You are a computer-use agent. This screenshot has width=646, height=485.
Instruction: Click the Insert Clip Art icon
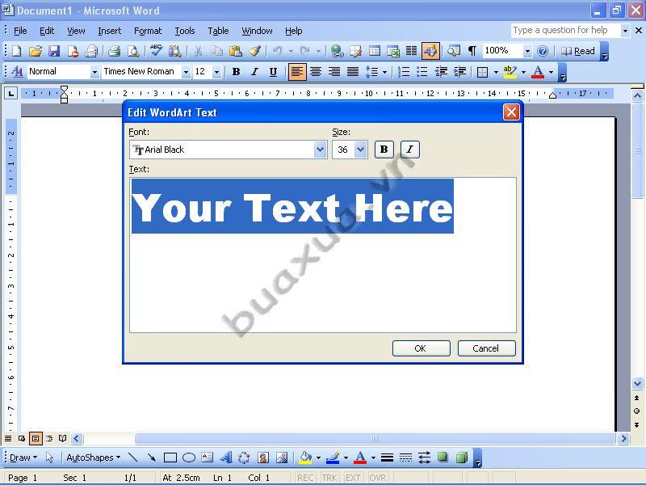pos(263,458)
